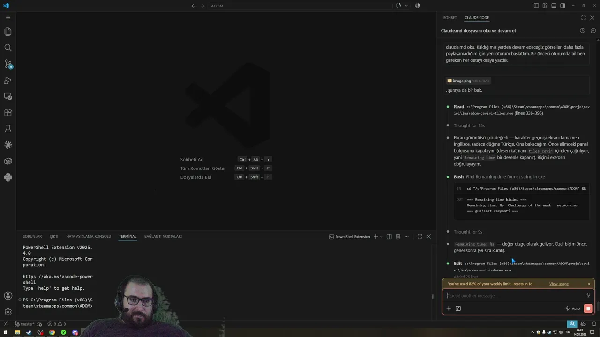Go back with the navigation arrow

point(194,6)
